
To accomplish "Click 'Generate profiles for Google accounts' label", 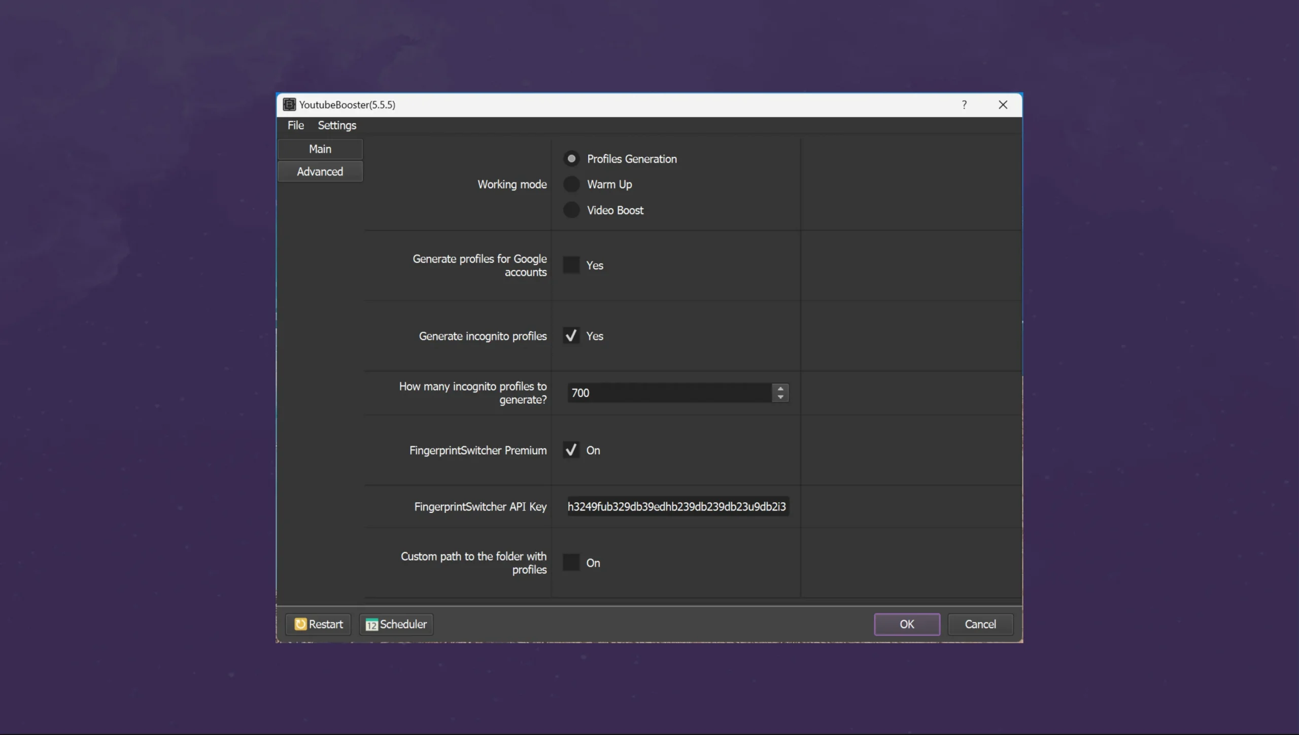I will 480,265.
